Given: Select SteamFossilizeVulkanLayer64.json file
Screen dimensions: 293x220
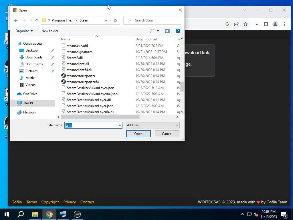Looking at the screenshot, I should click(x=92, y=94).
